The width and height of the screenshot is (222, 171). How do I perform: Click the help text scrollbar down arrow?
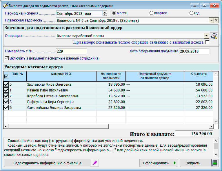tap(216, 154)
